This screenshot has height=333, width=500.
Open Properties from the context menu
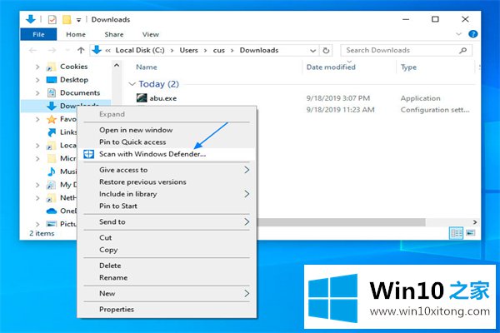[x=166, y=310]
